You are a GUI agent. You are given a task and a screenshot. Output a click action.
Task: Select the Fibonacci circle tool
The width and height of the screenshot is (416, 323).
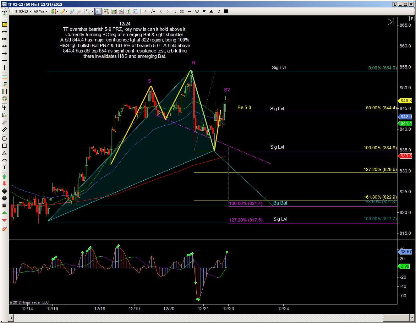tap(4, 99)
